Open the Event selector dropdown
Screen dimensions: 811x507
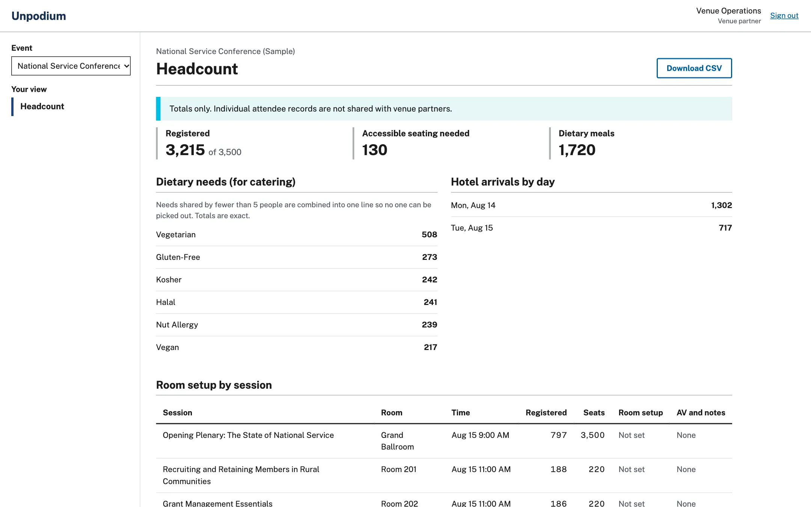pyautogui.click(x=71, y=66)
